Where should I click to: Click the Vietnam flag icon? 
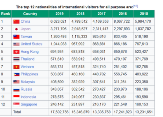pyautogui.click(x=17, y=67)
